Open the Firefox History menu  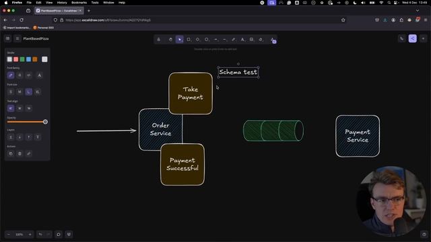coord(62,3)
